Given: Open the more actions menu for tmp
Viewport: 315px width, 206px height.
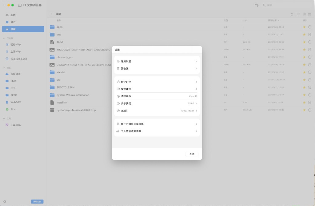Looking at the screenshot, I should (309, 34).
